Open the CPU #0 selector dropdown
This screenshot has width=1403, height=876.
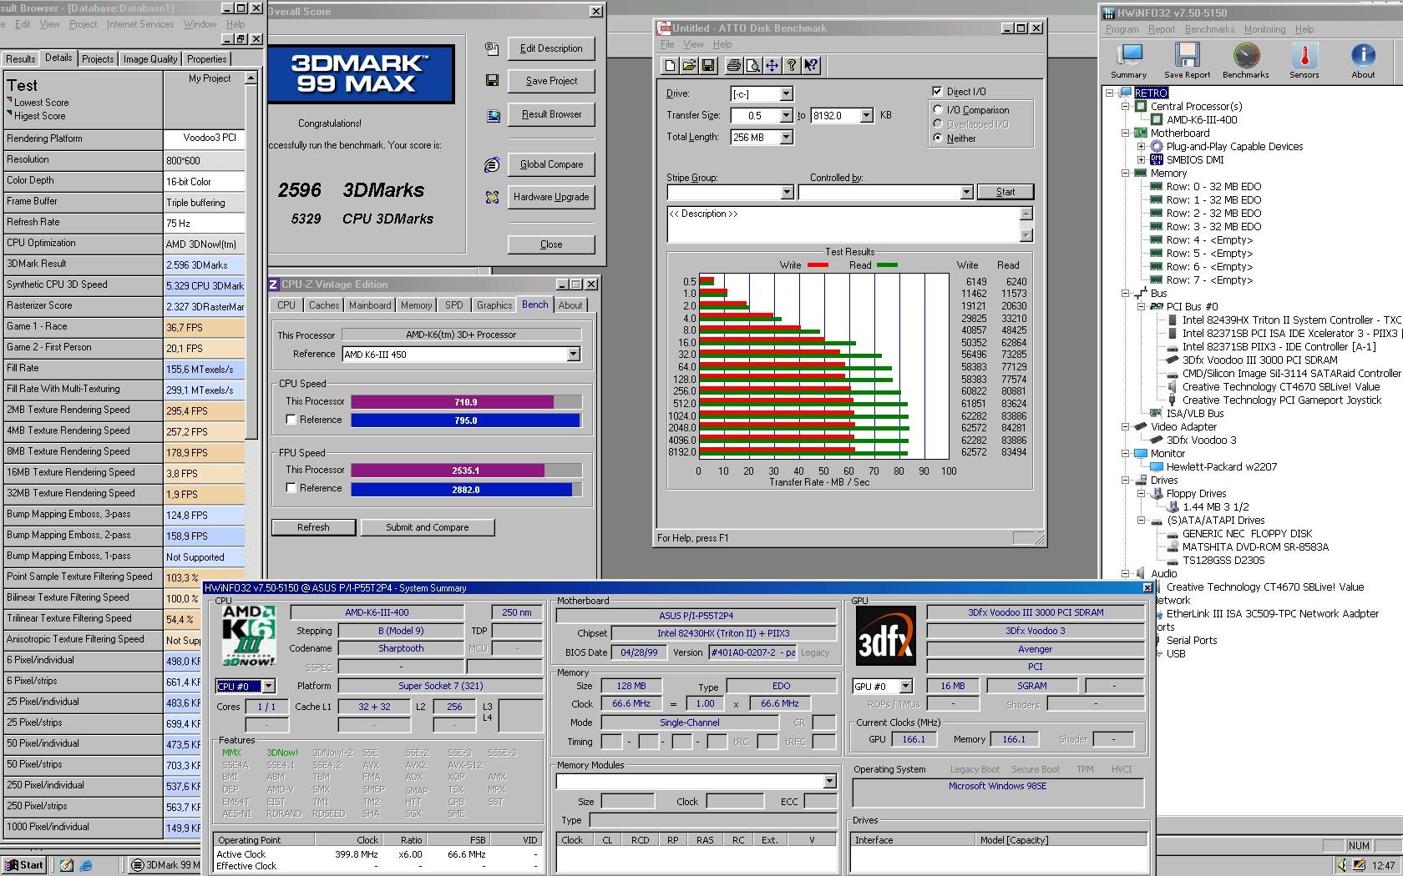pos(268,686)
